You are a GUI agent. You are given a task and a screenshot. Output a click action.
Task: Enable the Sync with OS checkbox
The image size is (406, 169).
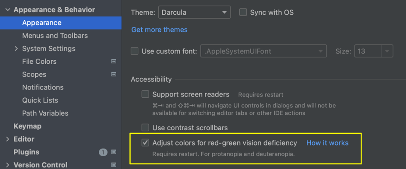tap(243, 12)
